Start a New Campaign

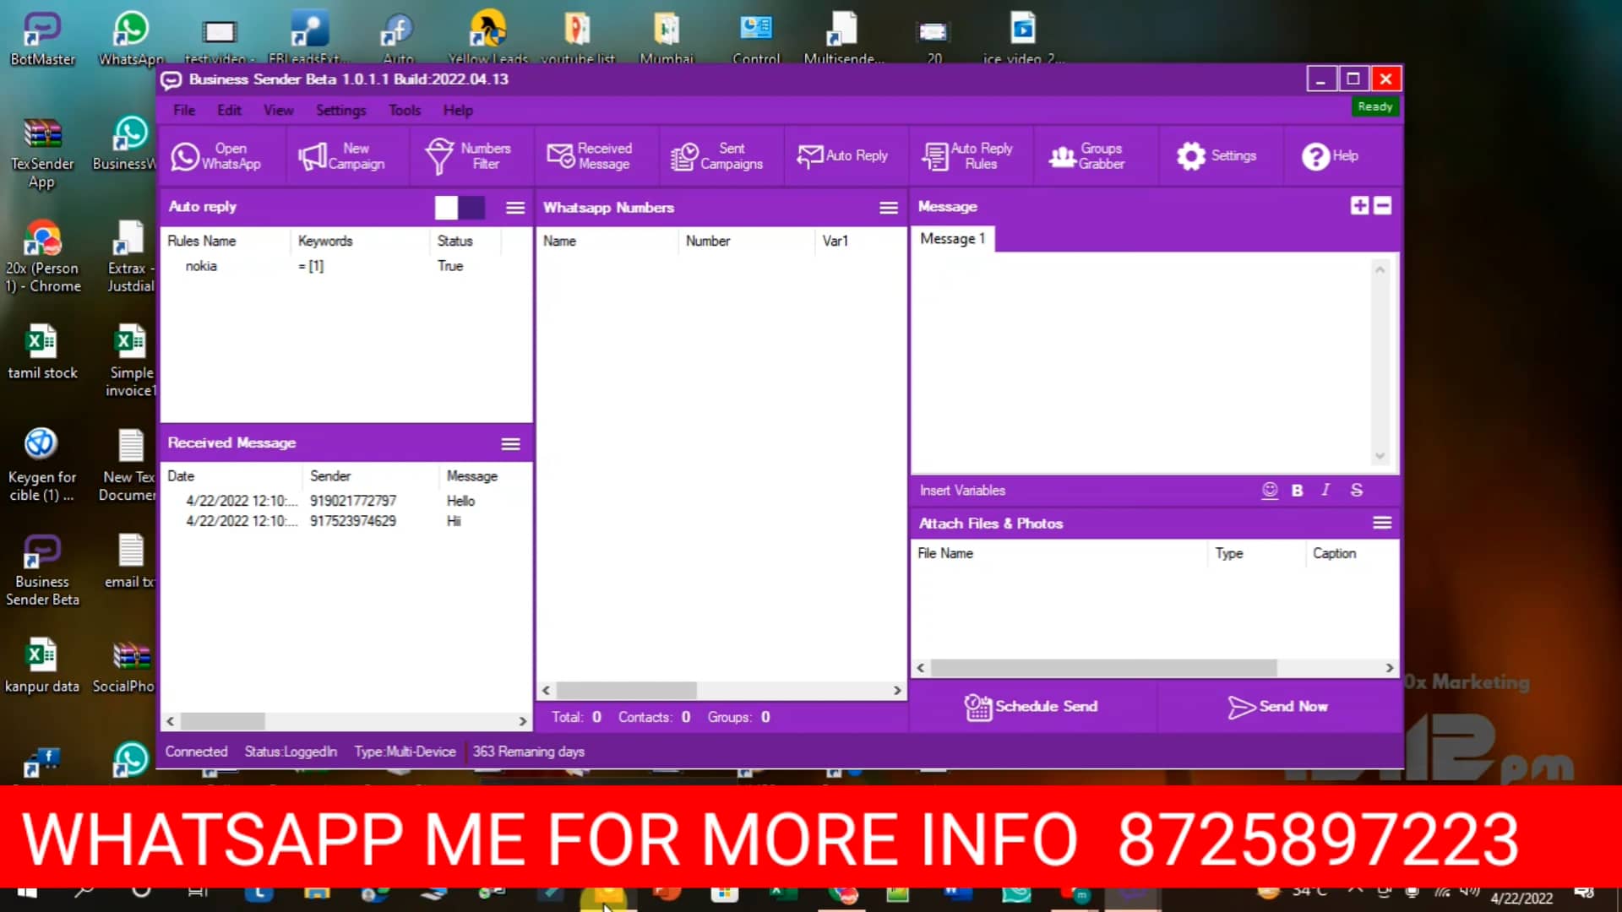(341, 156)
